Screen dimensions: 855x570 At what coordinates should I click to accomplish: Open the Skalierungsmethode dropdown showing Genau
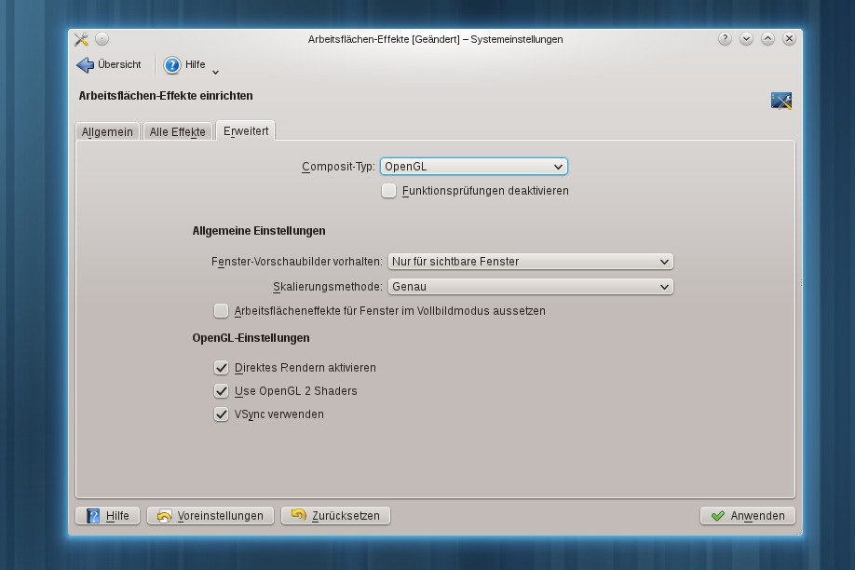point(531,286)
